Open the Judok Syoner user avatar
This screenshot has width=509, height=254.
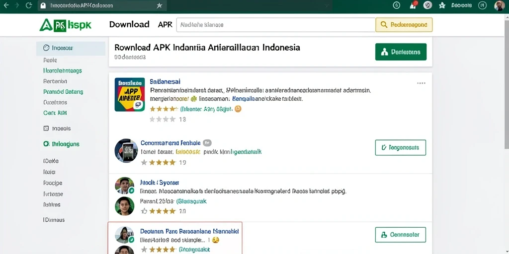(125, 186)
